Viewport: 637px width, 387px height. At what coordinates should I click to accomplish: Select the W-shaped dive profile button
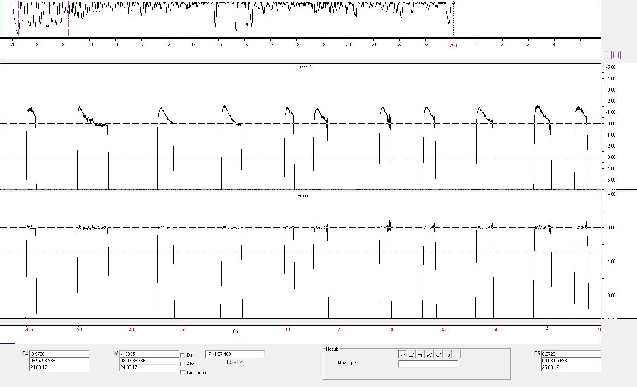pos(430,355)
